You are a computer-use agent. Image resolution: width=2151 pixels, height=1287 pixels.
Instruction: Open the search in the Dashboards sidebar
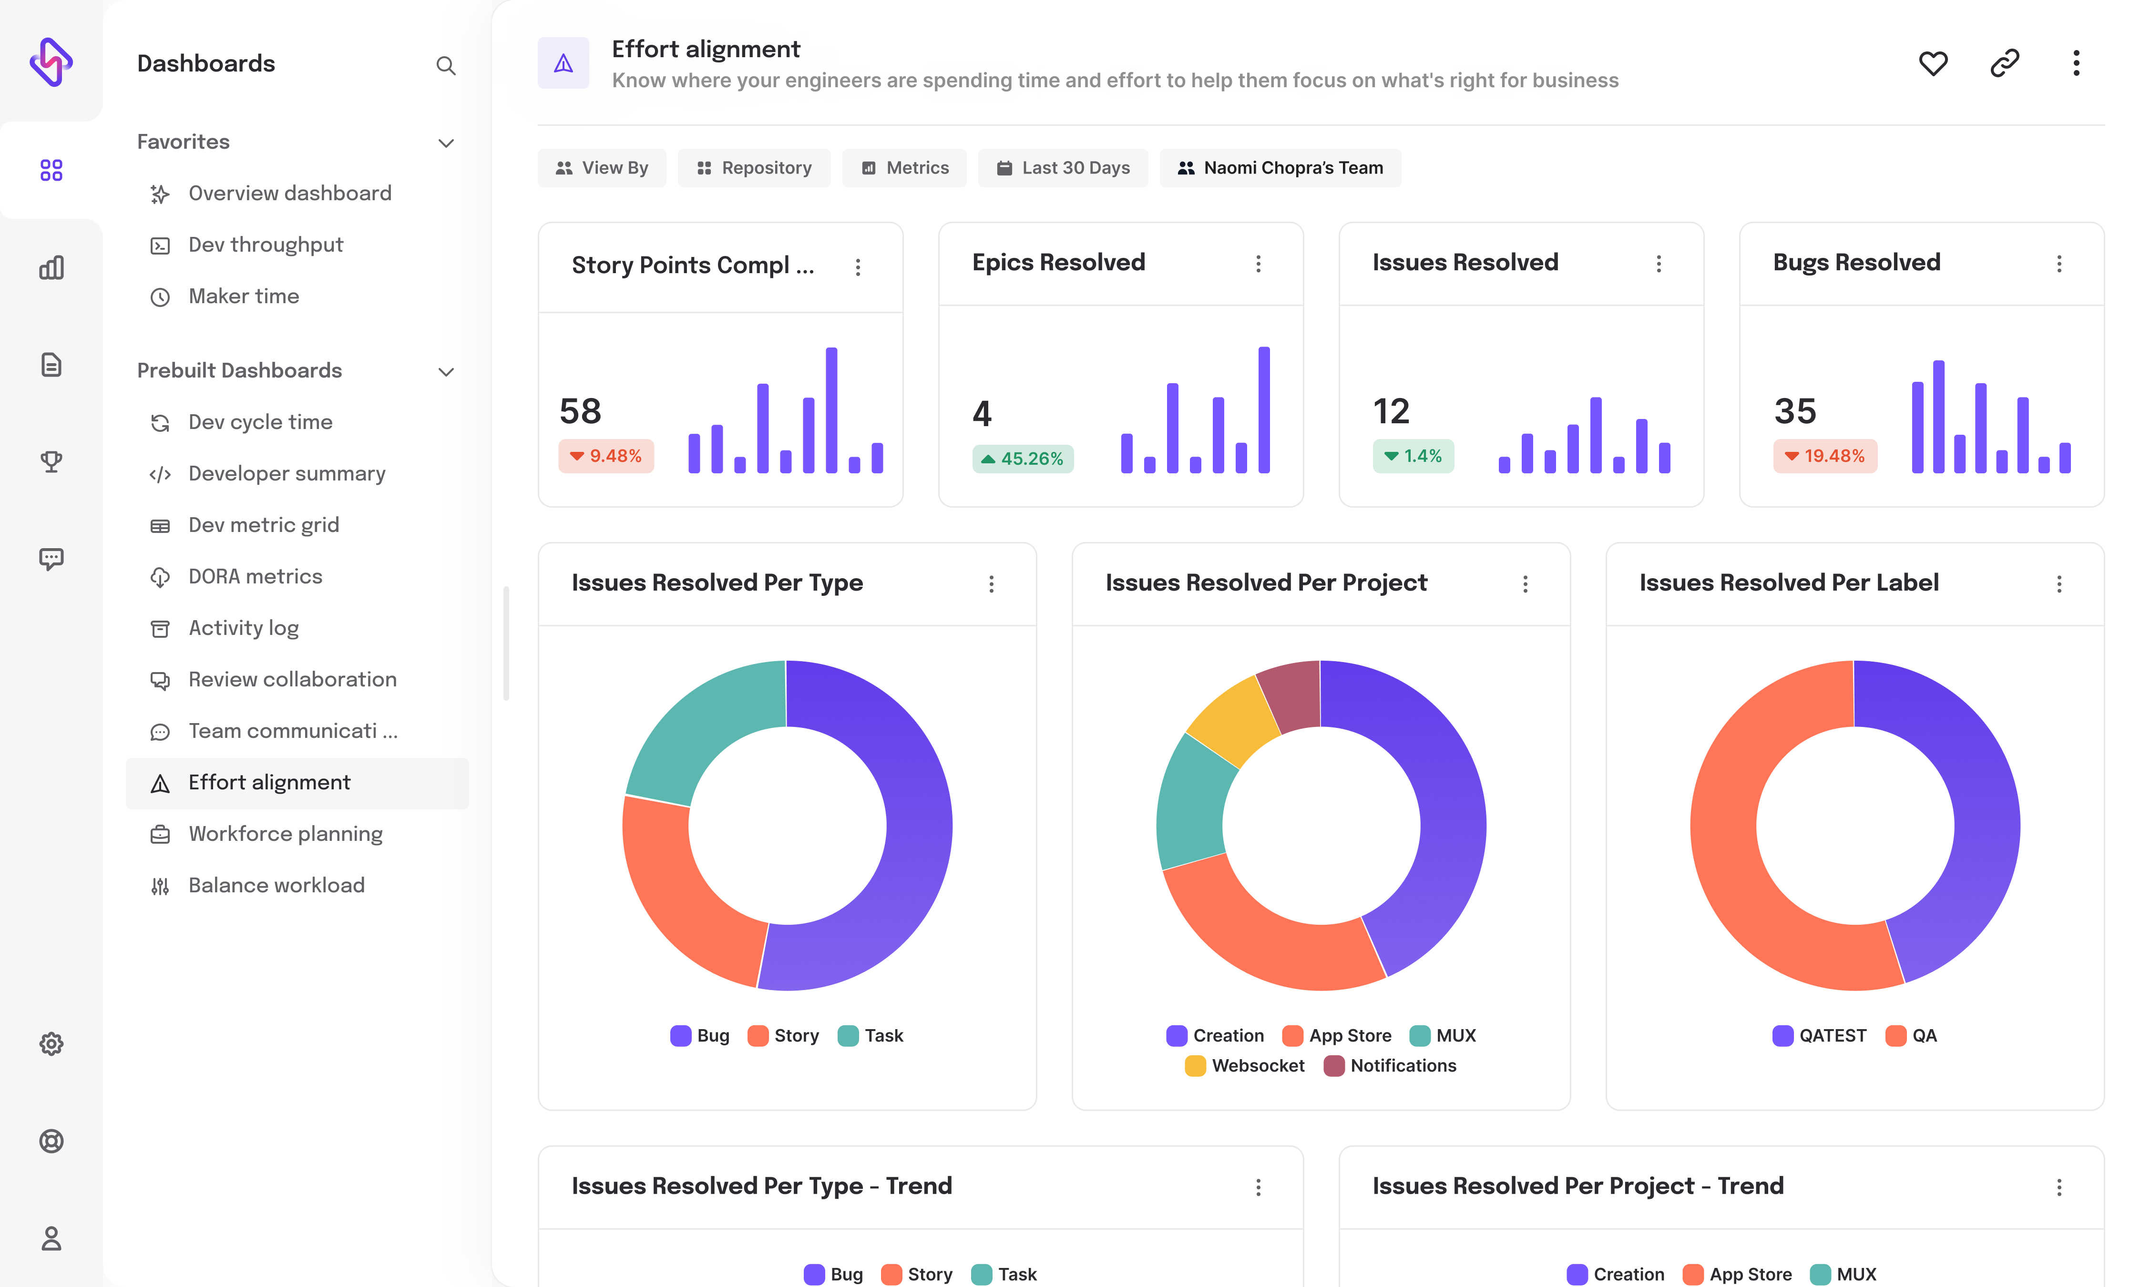pos(447,65)
